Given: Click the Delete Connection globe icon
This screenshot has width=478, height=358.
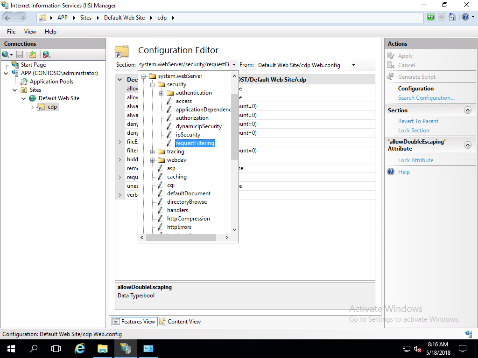Looking at the screenshot, I should [x=46, y=55].
